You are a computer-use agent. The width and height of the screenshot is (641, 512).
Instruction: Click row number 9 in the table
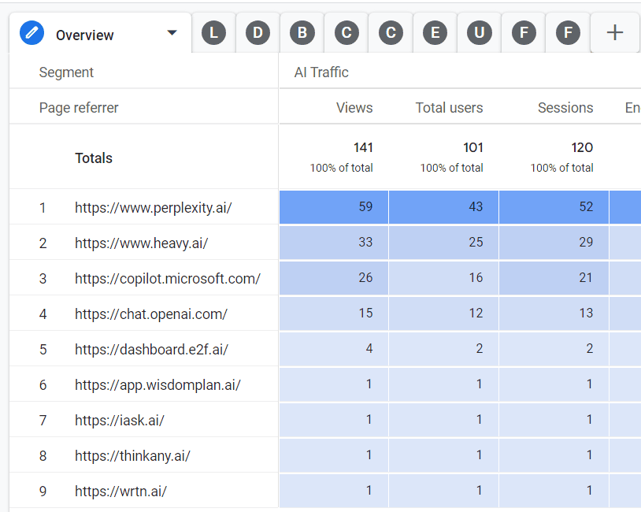point(43,492)
